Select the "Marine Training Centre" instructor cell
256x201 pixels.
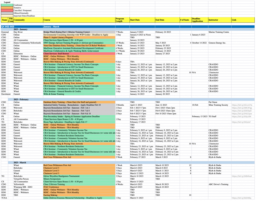(220, 32)
